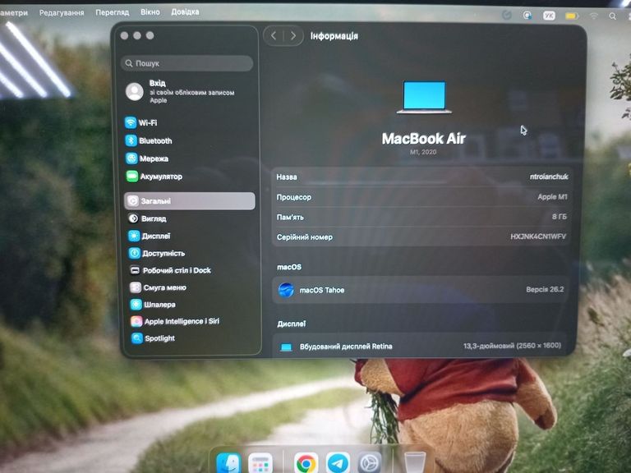
Task: Open the Перегляд menu
Action: point(113,12)
